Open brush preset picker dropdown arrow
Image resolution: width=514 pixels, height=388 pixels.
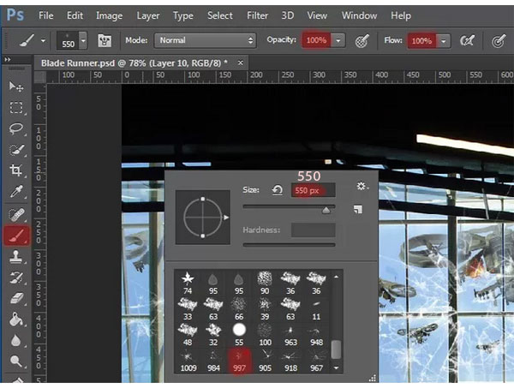pos(83,40)
